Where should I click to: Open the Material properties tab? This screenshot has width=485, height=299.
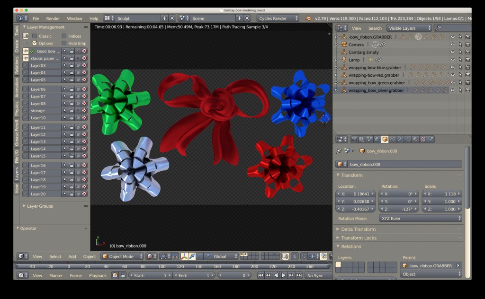coord(415,139)
